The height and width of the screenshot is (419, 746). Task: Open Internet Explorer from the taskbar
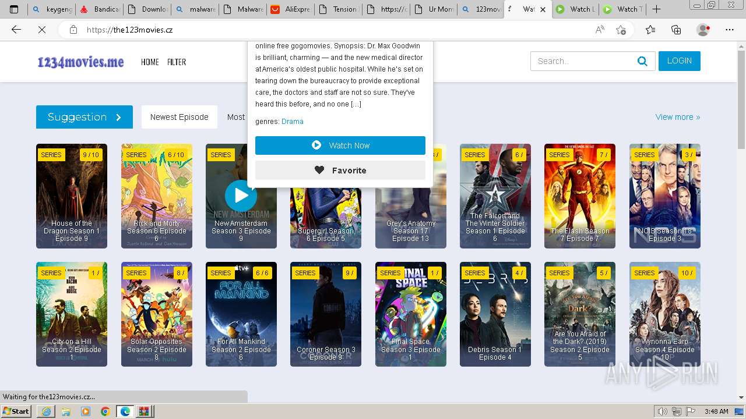(x=46, y=411)
